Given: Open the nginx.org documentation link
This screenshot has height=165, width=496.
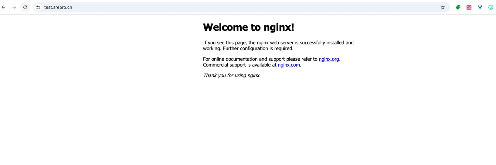Looking at the screenshot, I should 329,59.
